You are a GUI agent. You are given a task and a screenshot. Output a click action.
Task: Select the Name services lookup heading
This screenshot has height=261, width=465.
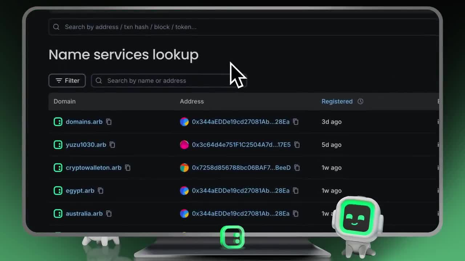pos(124,54)
